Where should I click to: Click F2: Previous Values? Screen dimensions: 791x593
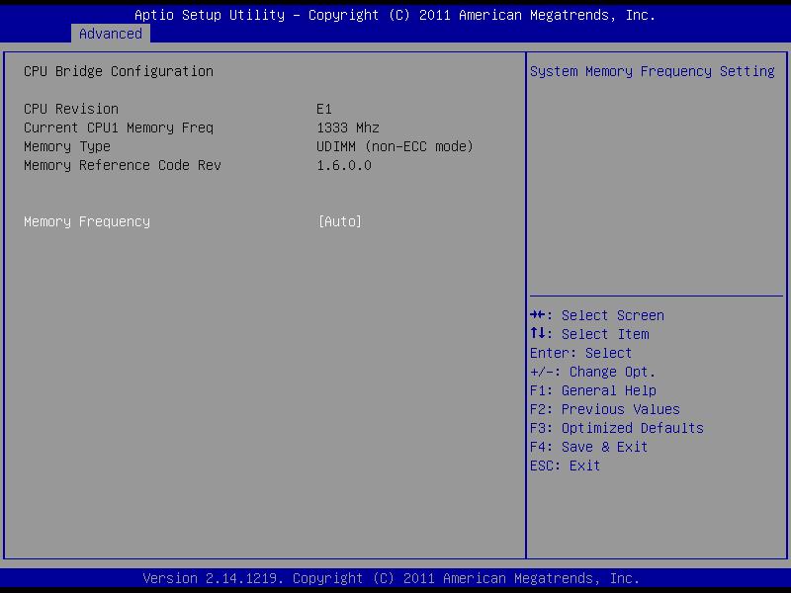point(604,409)
